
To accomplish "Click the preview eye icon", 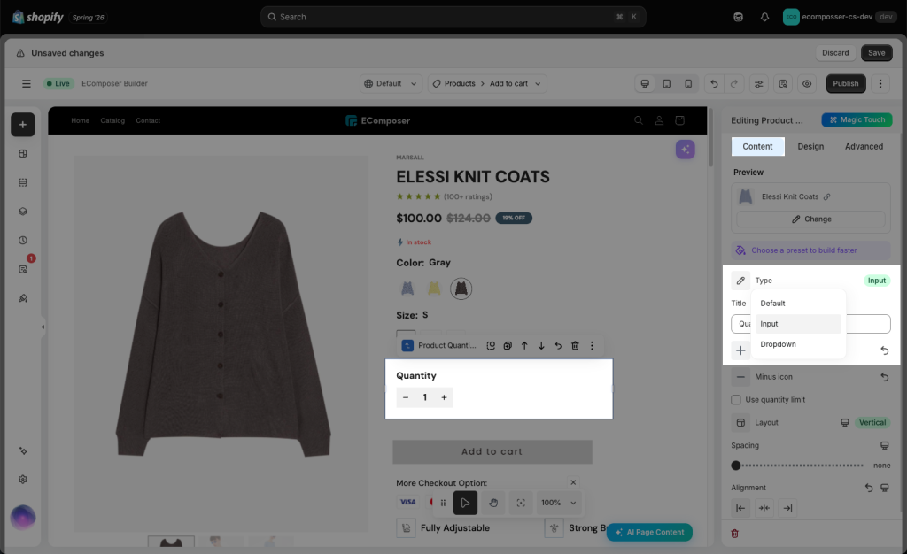I will coord(807,84).
